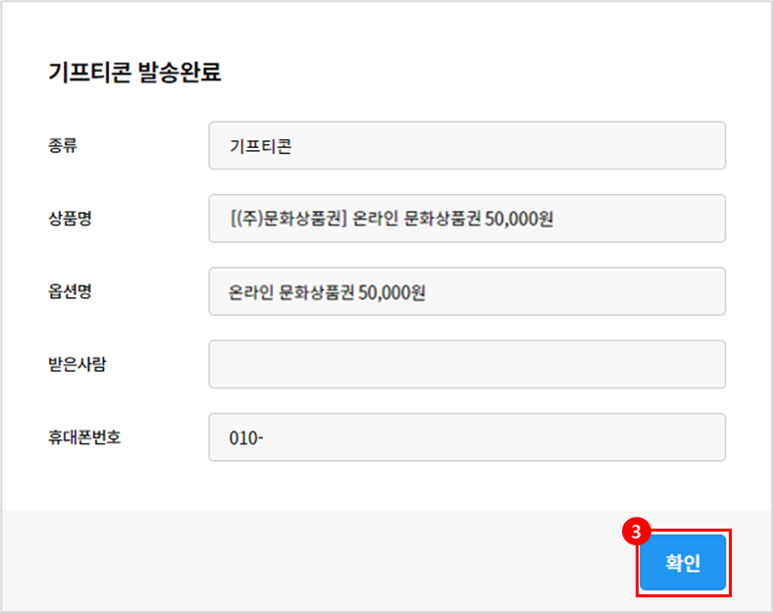The height and width of the screenshot is (613, 773).
Task: Focus the empty 받은사람 recipient field
Action: coord(467,364)
